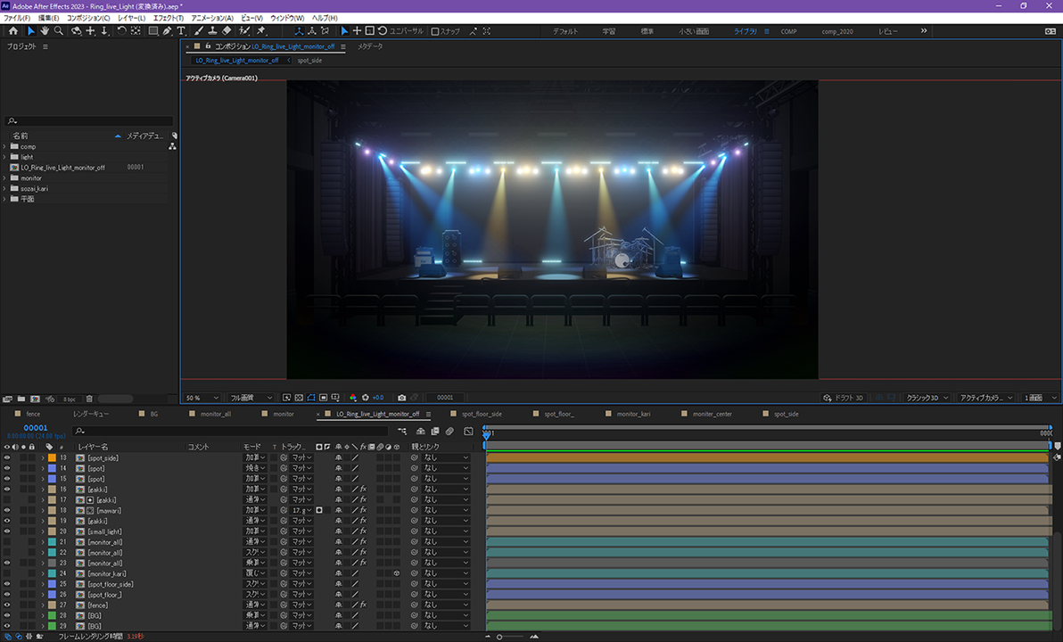Click the timeline layer search field
1063x642 pixels.
click(230, 432)
